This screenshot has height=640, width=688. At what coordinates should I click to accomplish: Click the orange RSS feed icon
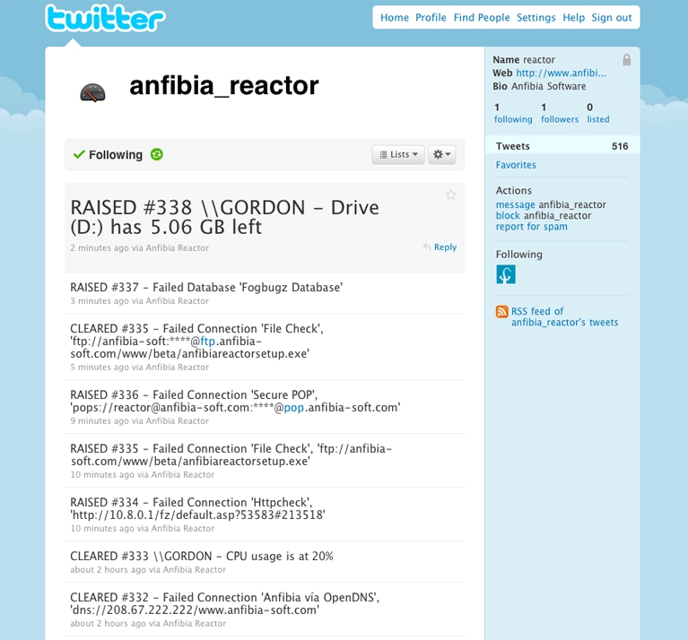tap(502, 312)
